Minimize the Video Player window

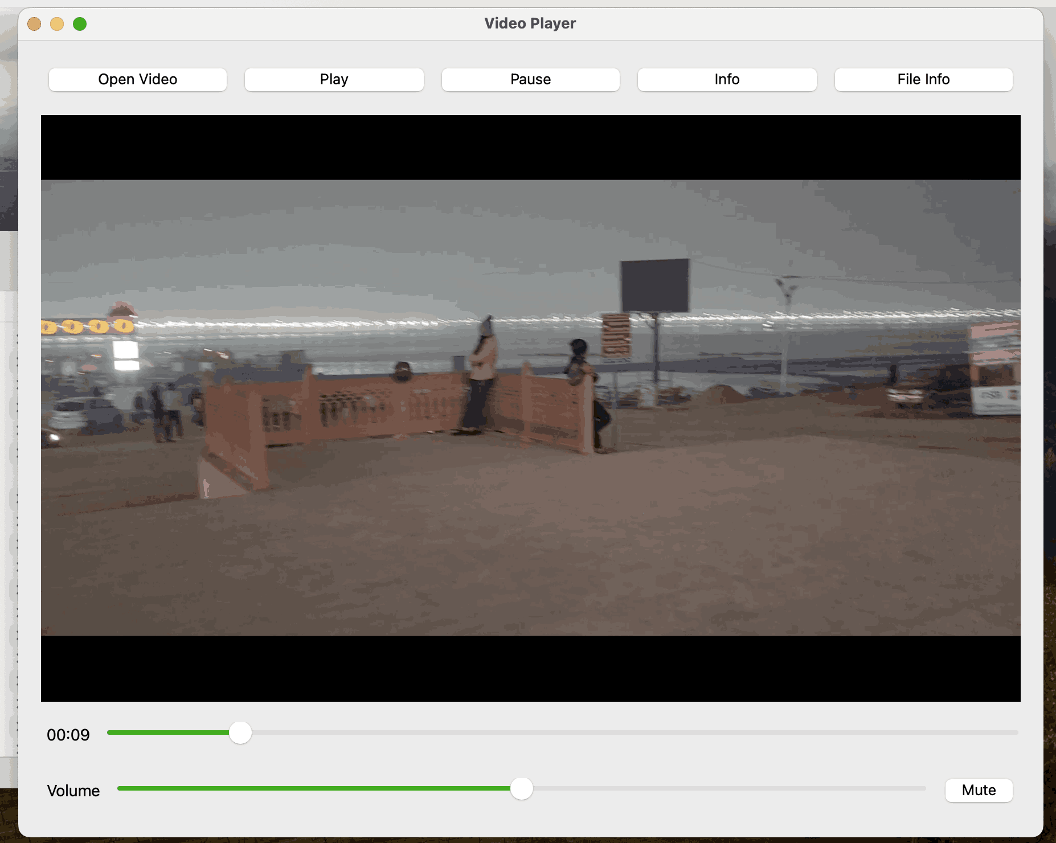(x=57, y=24)
